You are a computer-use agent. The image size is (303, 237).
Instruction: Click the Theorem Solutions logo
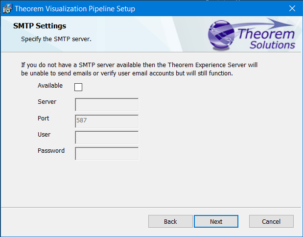click(x=253, y=34)
